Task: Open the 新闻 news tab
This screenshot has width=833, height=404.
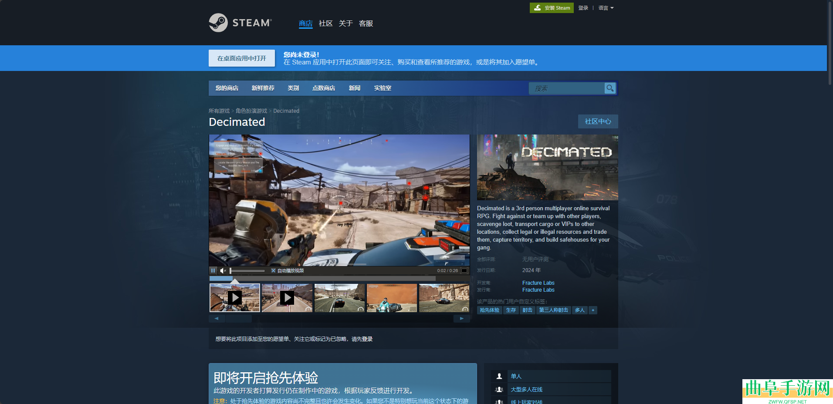Action: pos(355,88)
